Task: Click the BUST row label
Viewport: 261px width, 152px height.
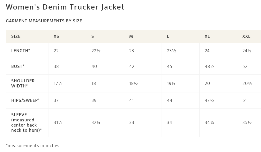Action: (18, 67)
